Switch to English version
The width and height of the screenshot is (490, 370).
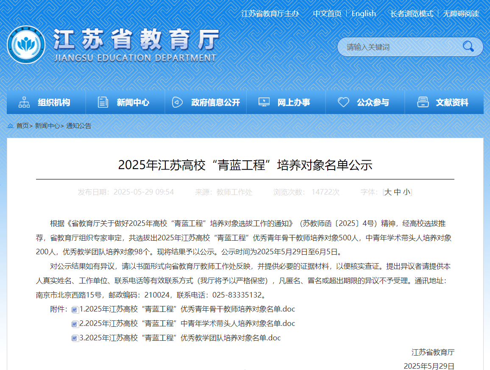(363, 14)
